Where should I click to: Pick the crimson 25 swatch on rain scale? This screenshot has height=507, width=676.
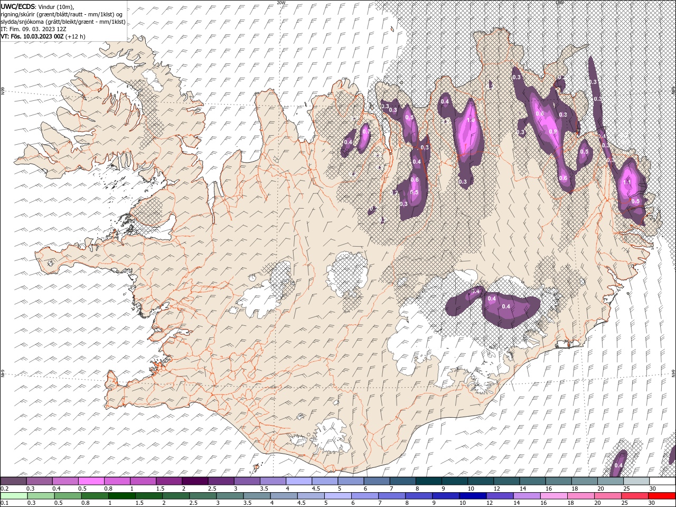(634, 496)
